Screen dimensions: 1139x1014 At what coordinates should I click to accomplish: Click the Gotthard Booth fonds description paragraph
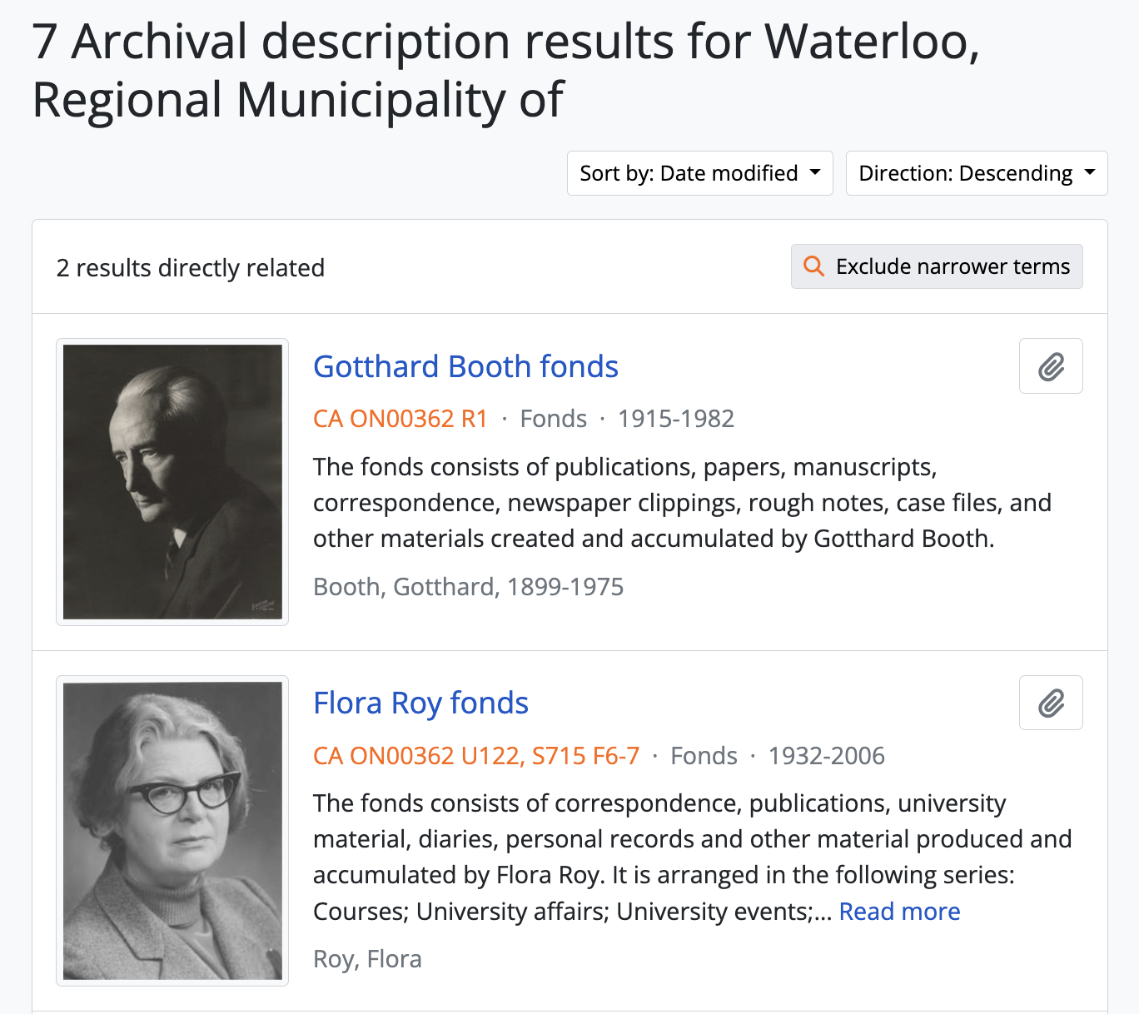tap(682, 503)
